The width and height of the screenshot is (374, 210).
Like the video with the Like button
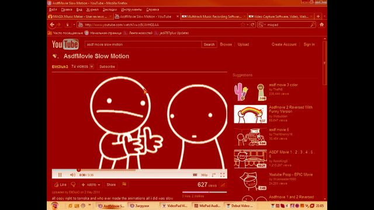tap(60, 184)
